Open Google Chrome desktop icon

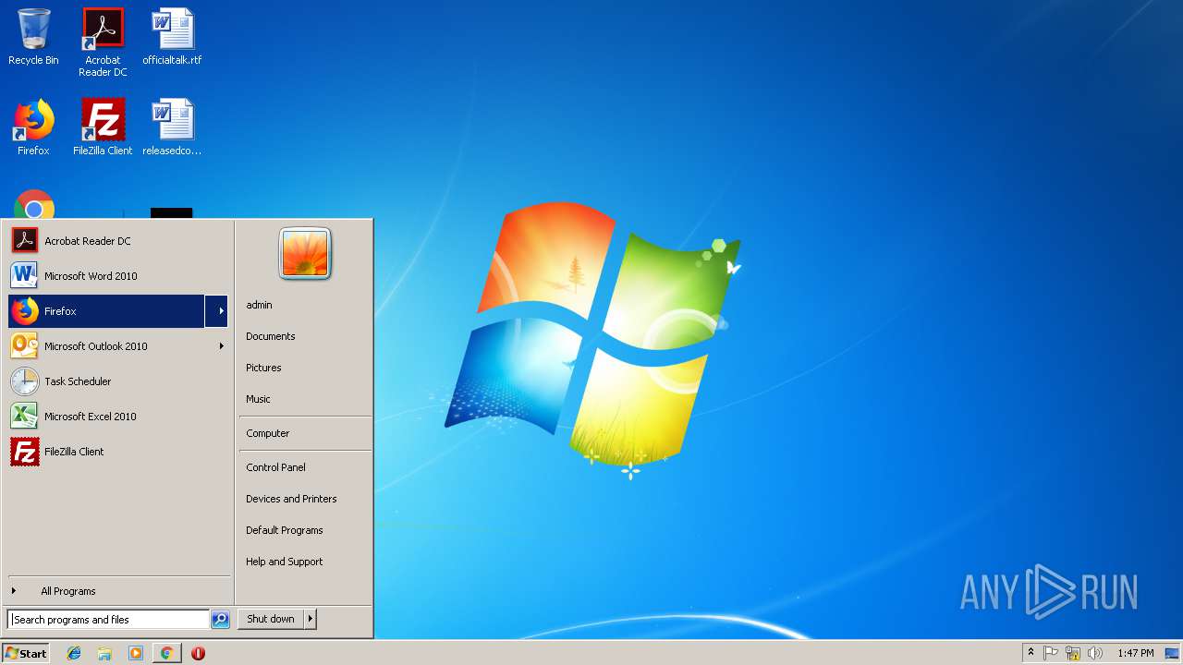click(x=34, y=204)
